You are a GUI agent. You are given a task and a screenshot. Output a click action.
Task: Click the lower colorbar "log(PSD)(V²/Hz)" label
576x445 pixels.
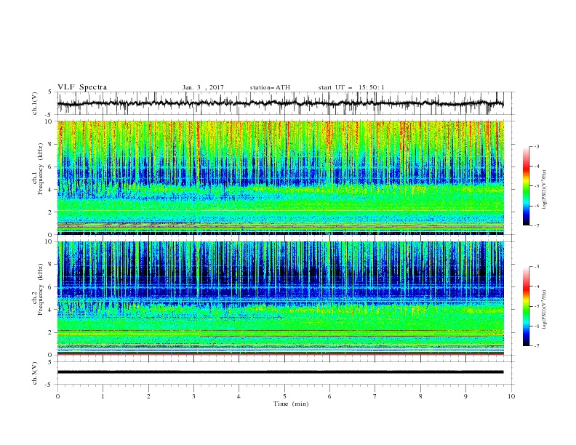544,310
